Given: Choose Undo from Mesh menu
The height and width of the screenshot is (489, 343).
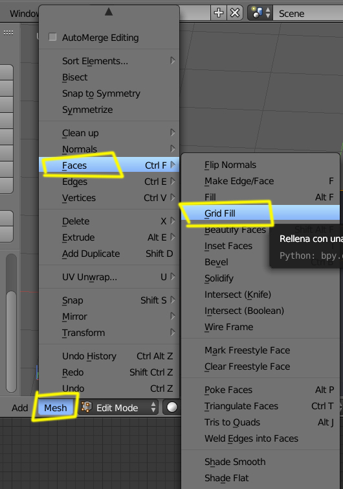Looking at the screenshot, I should pos(109,388).
